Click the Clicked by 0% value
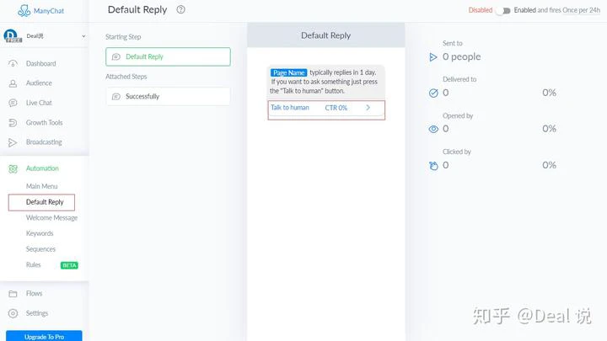The height and width of the screenshot is (341, 607). pyautogui.click(x=550, y=165)
